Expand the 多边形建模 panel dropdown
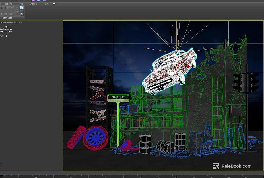This screenshot has height=178, width=264. 8,18
